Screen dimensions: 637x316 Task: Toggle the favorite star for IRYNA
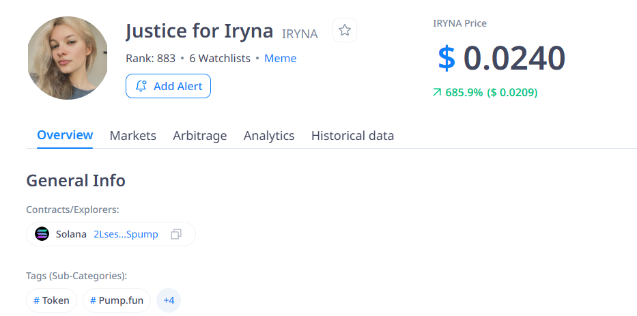pos(345,30)
